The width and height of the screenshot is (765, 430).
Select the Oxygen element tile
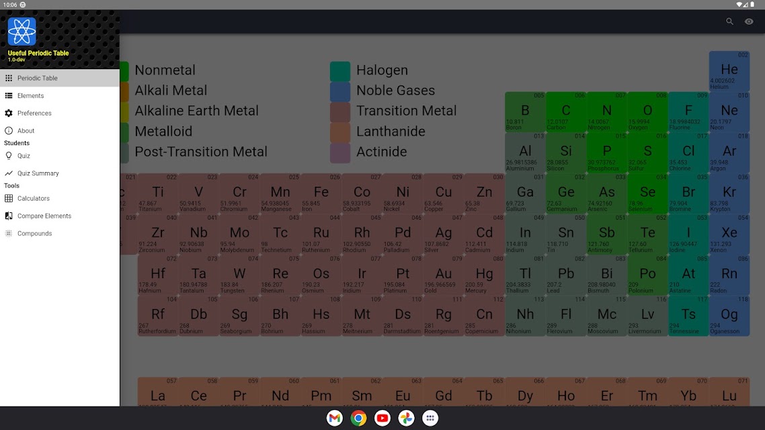[647, 112]
